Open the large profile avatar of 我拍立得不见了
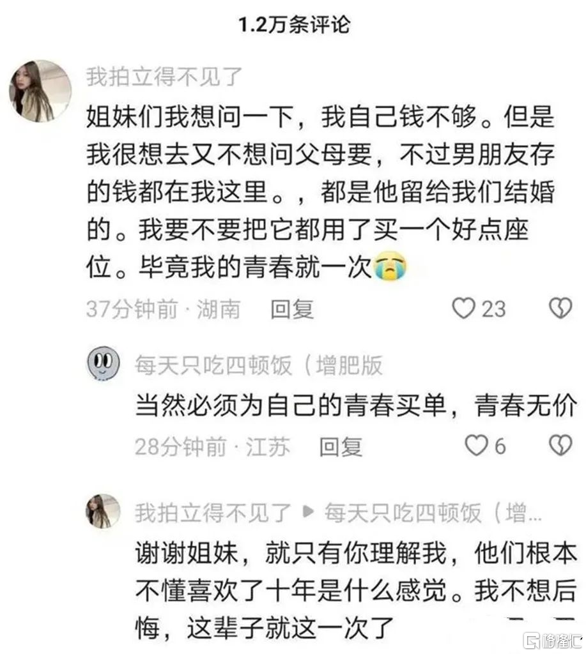Viewport: 586px width, 654px height. pos(40,91)
